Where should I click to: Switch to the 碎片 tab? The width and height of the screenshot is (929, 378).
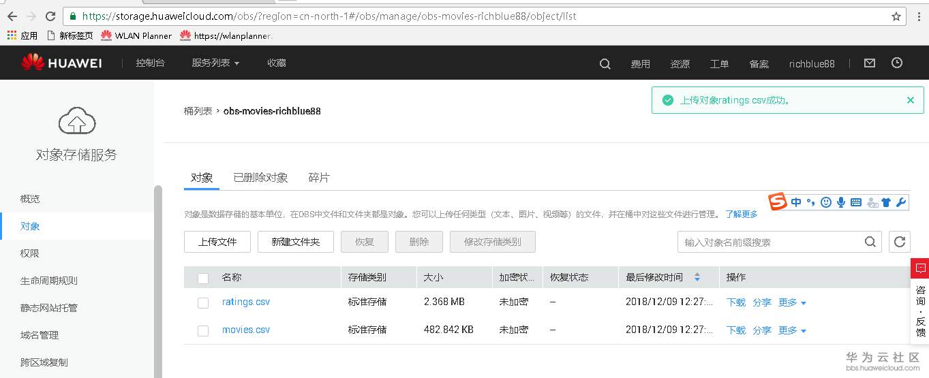[x=319, y=178]
